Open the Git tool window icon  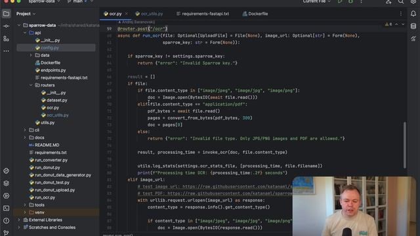pyautogui.click(x=6, y=233)
